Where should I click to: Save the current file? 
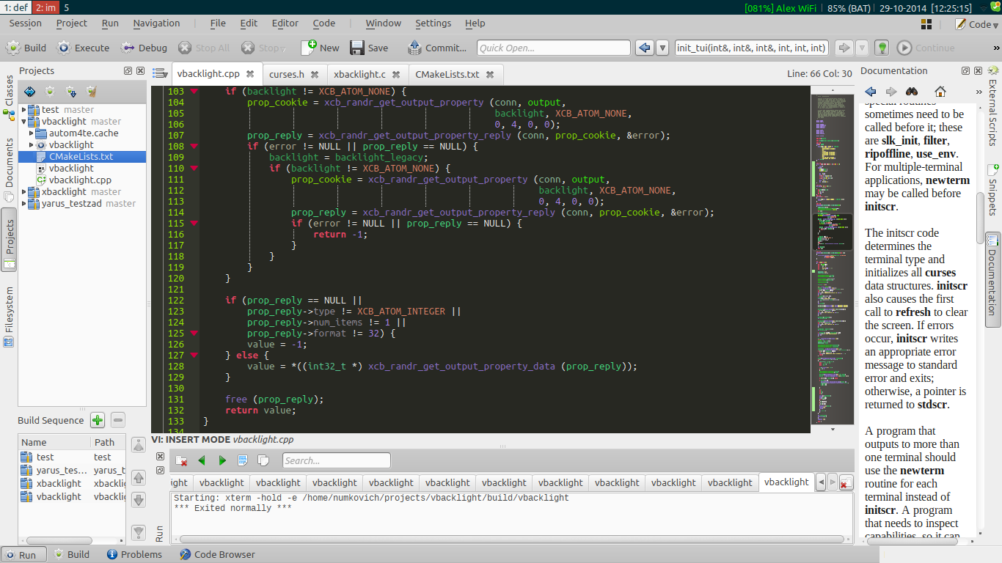(x=370, y=48)
